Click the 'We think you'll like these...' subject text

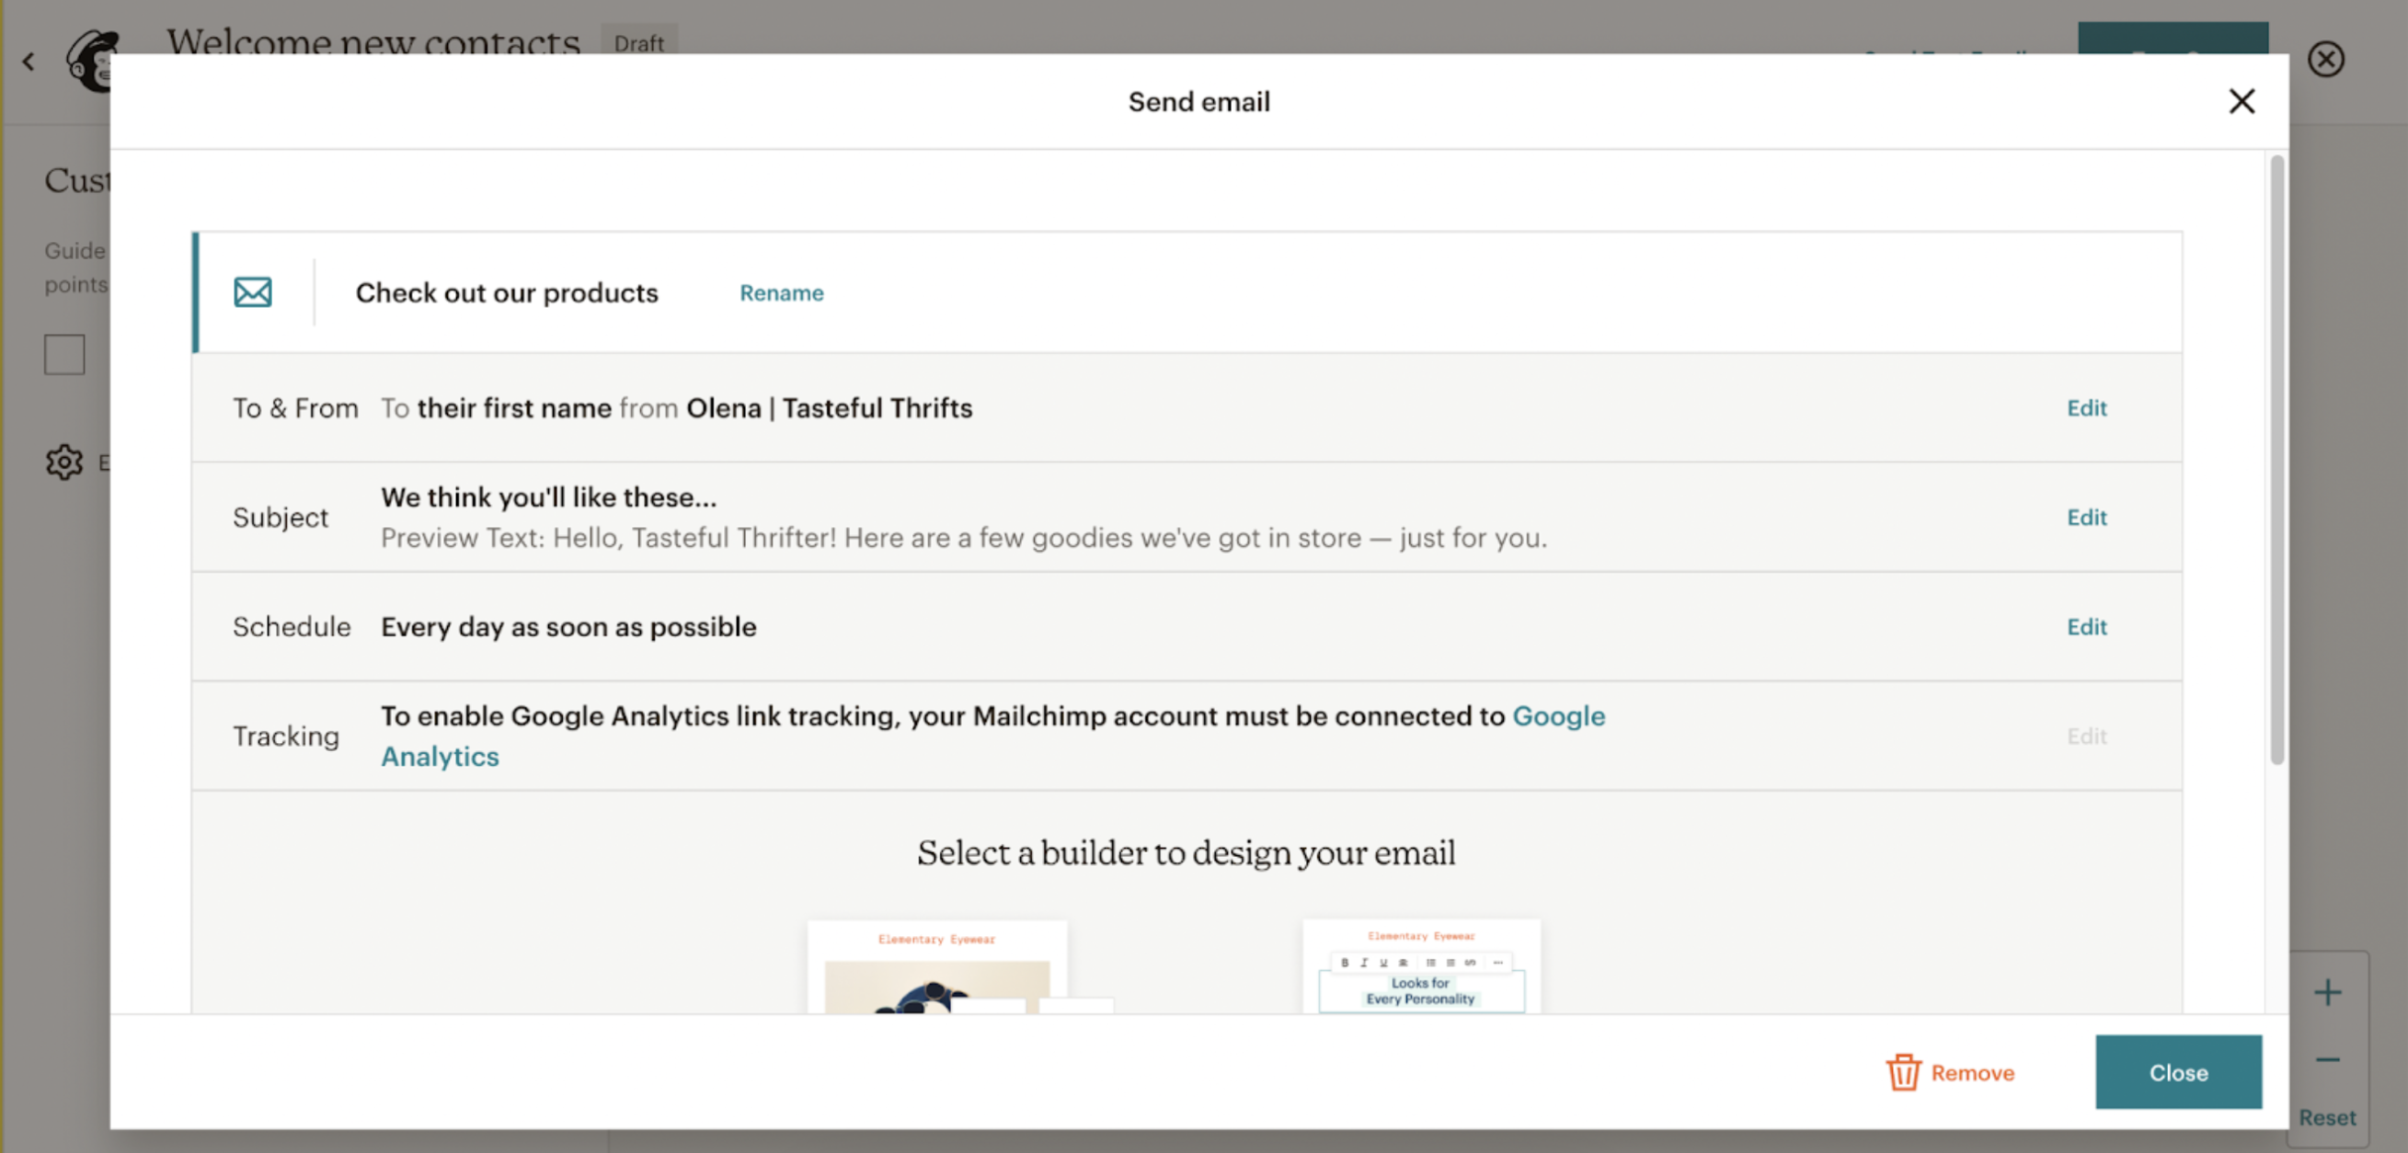pos(549,497)
